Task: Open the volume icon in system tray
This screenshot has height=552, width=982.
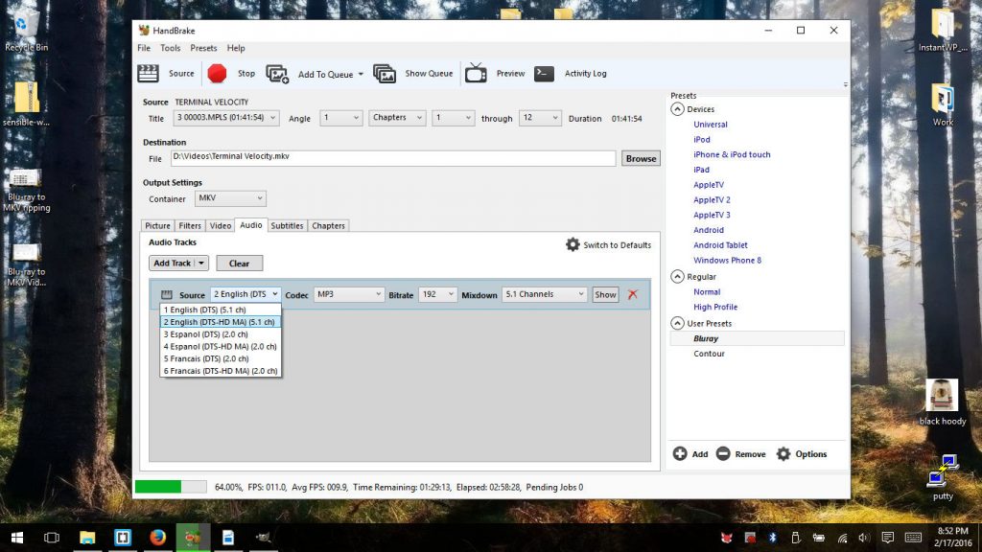Action: pyautogui.click(x=864, y=538)
